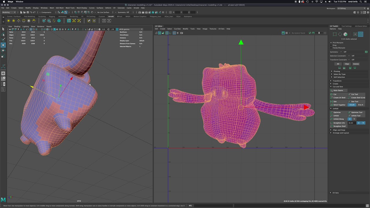Open the Mesh Tools menu
Image resolution: width=370 pixels, height=208 pixels.
[70, 8]
